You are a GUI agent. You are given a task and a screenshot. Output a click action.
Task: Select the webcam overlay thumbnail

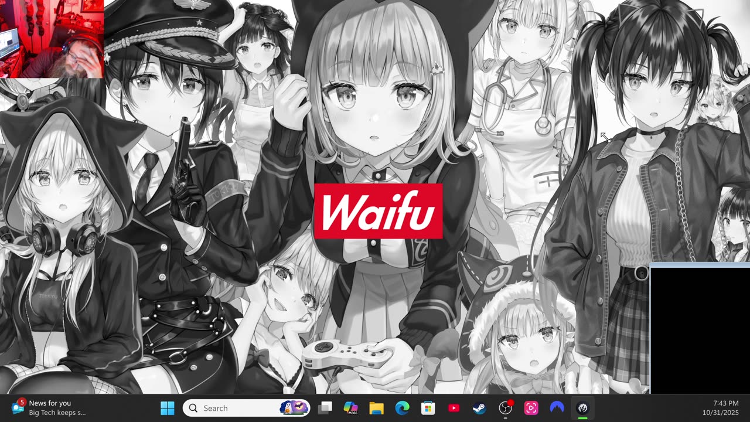pos(52,39)
